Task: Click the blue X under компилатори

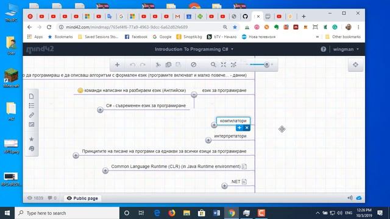Action: tap(247, 128)
